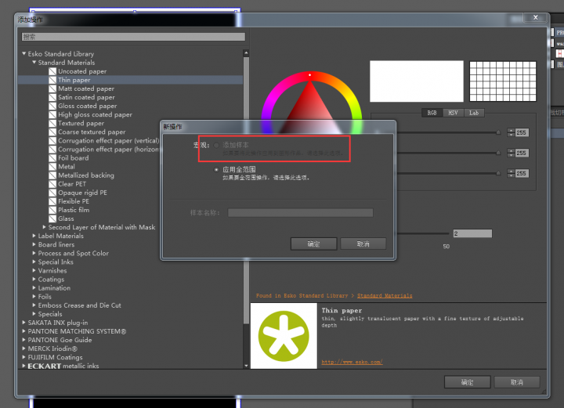564x408 pixels.
Task: Click the Uncoated paper material icon
Action: (52, 71)
